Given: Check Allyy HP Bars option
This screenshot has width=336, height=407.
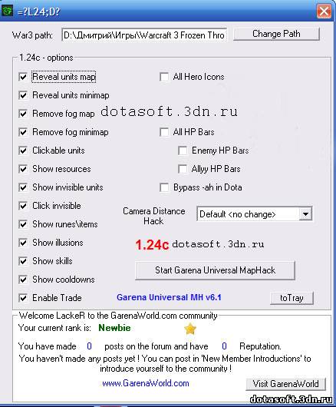Looking at the screenshot, I should pyautogui.click(x=183, y=169).
